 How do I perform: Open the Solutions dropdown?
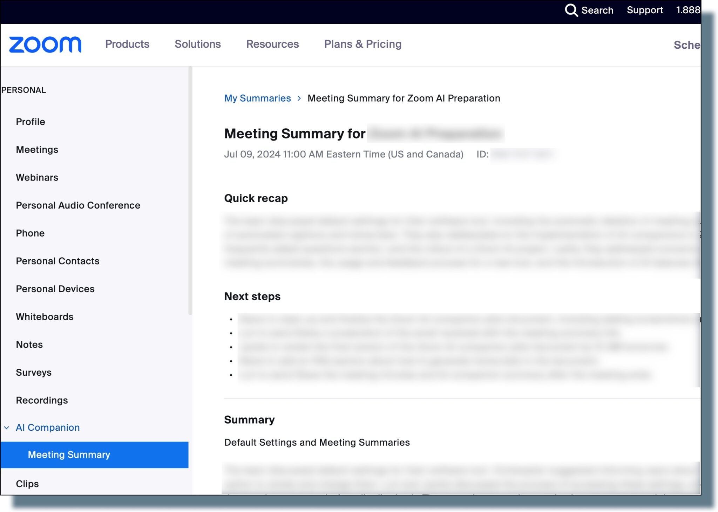coord(197,44)
